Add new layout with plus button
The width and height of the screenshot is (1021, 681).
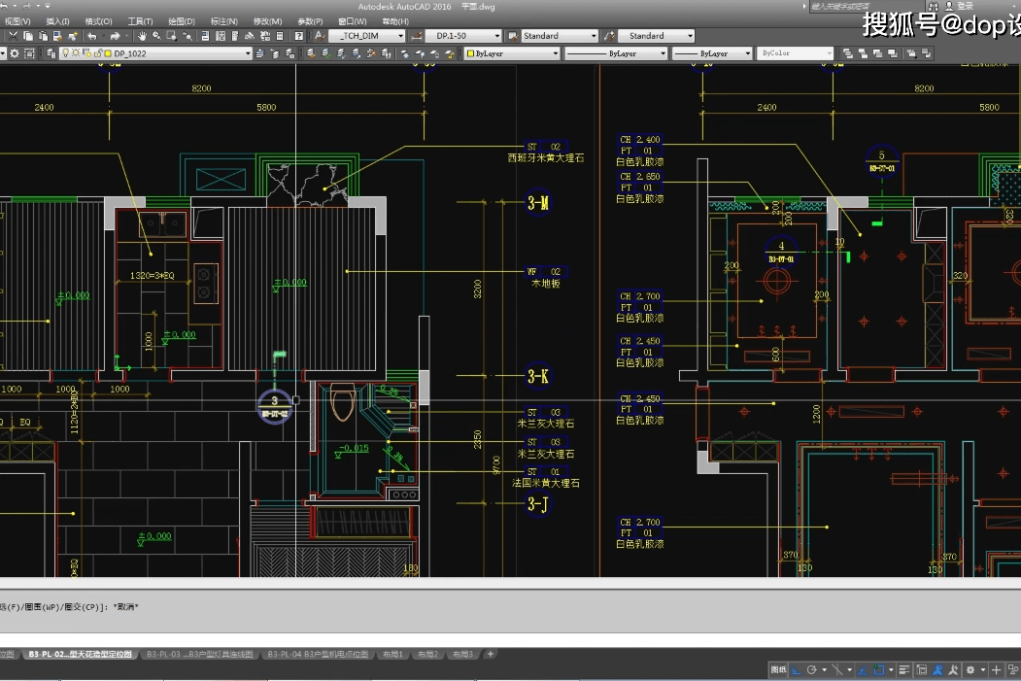pos(491,654)
